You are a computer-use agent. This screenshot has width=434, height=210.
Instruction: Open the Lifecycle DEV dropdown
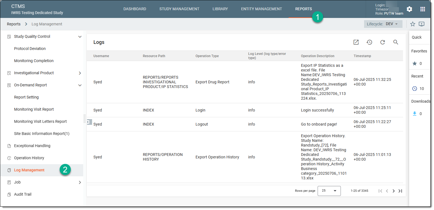pyautogui.click(x=383, y=24)
